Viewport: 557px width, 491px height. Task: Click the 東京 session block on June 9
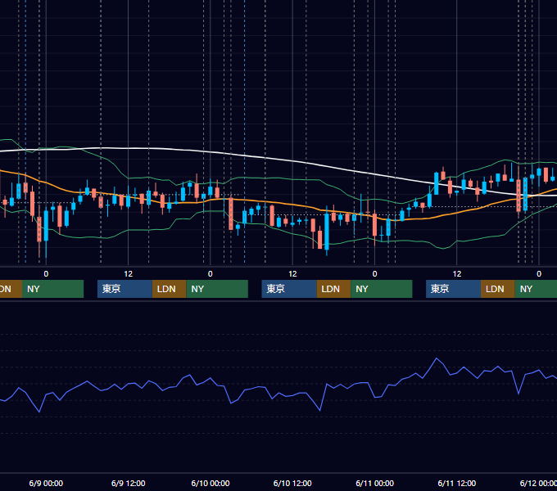tap(125, 289)
